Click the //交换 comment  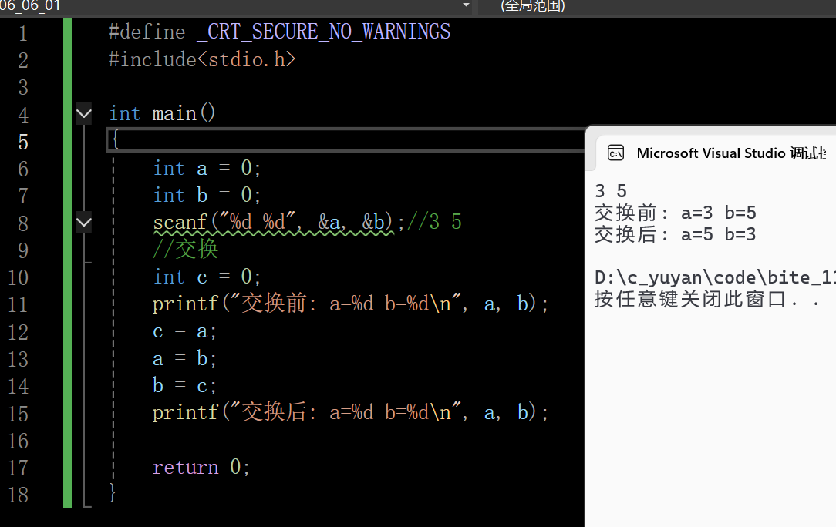click(186, 249)
